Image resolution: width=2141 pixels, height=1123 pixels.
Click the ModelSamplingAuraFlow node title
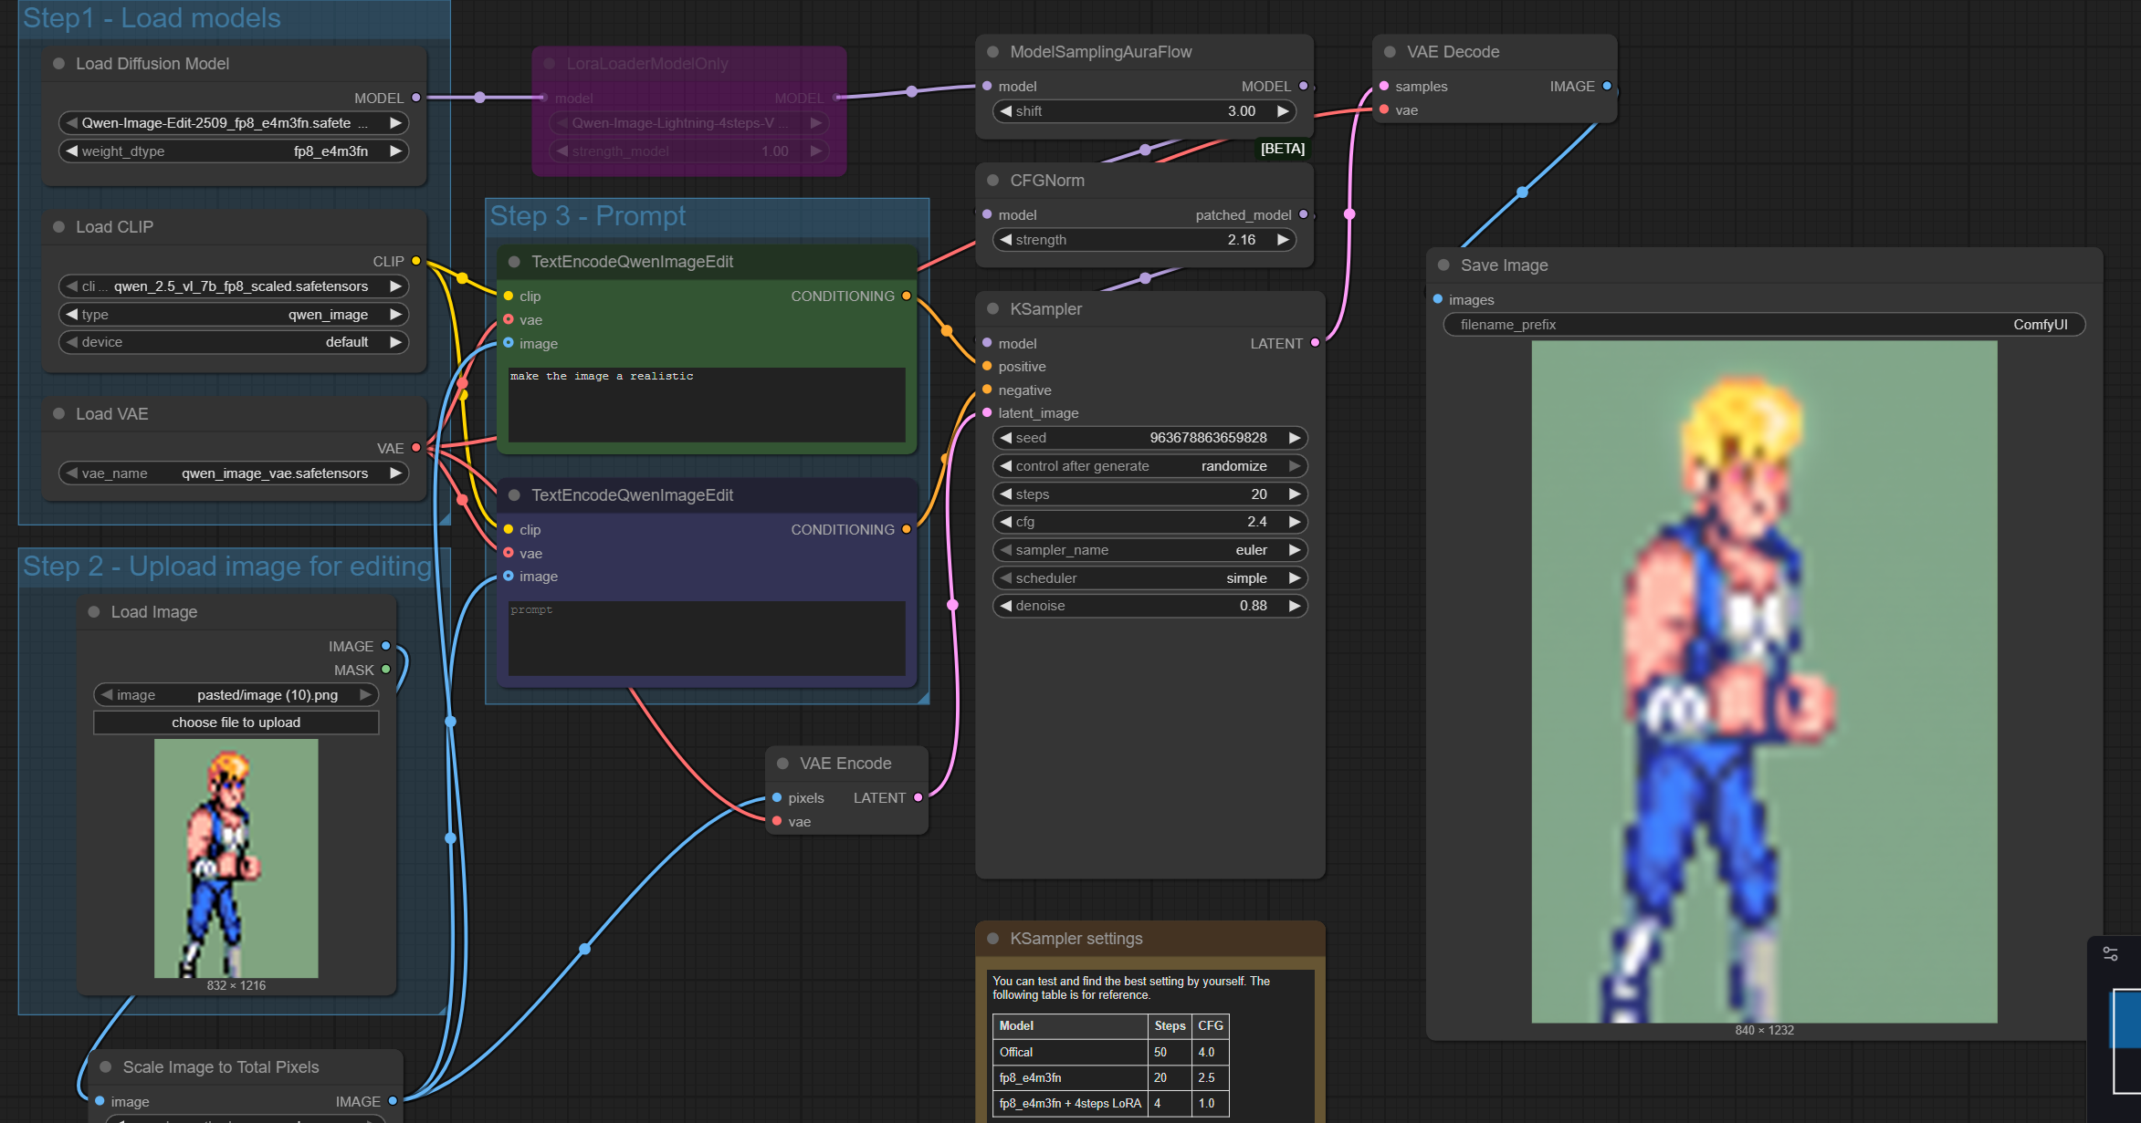(x=1101, y=52)
